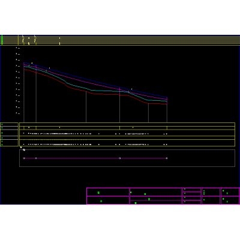Select the dark blue top profile line
This screenshot has height=240, width=240.
pyautogui.click(x=95, y=80)
